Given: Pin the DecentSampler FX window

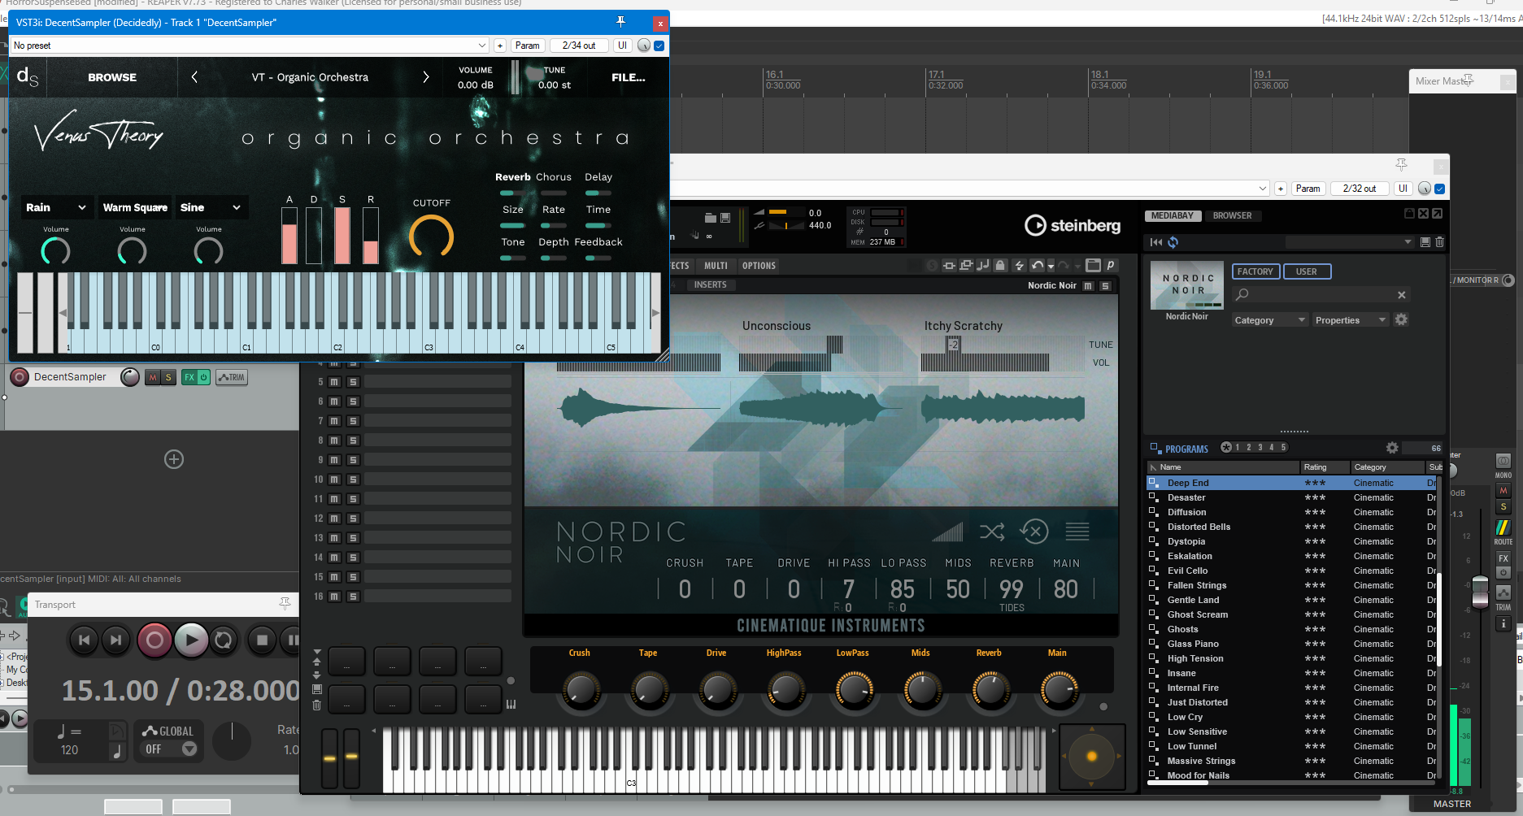Looking at the screenshot, I should 620,22.
